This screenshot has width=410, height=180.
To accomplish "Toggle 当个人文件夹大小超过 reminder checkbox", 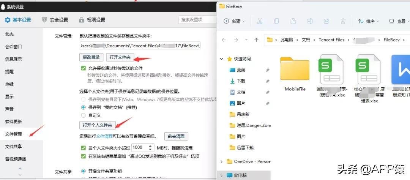I will pos(84,148).
